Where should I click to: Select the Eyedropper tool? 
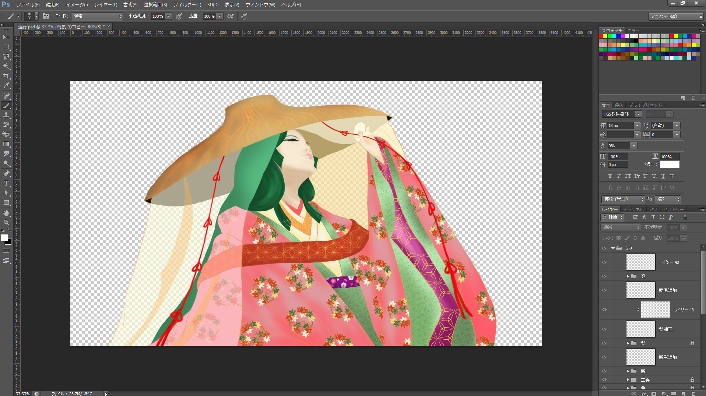[6, 85]
